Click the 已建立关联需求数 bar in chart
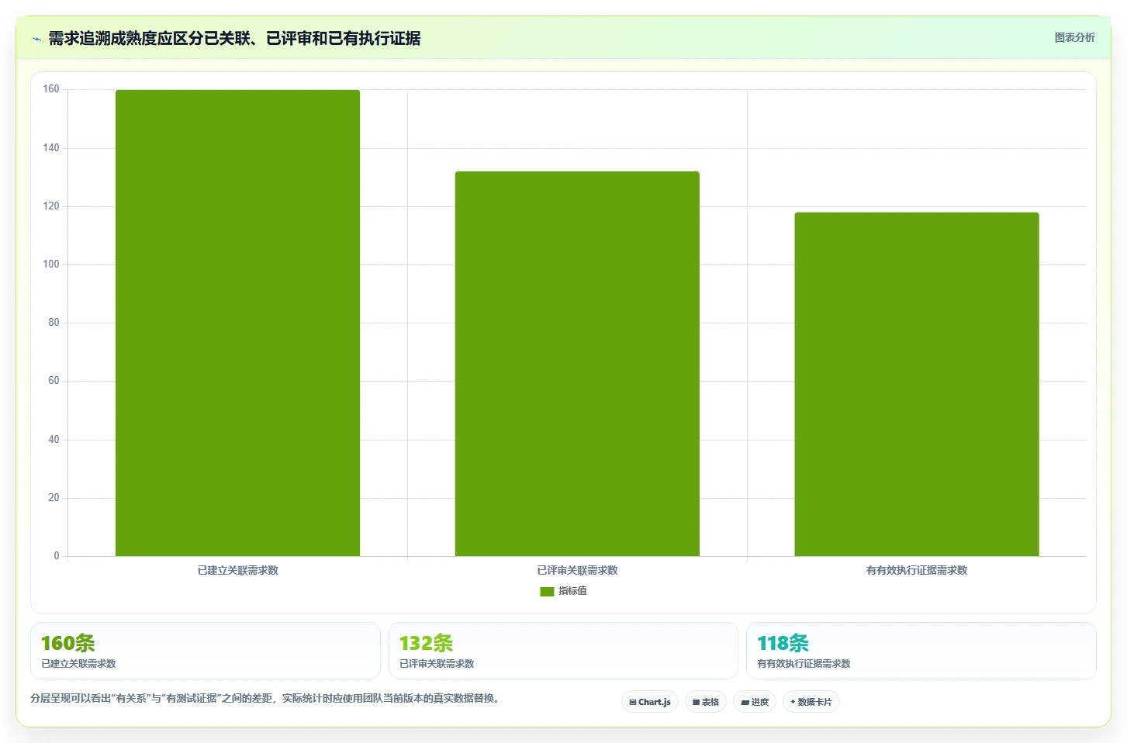This screenshot has width=1127, height=743. (x=237, y=323)
